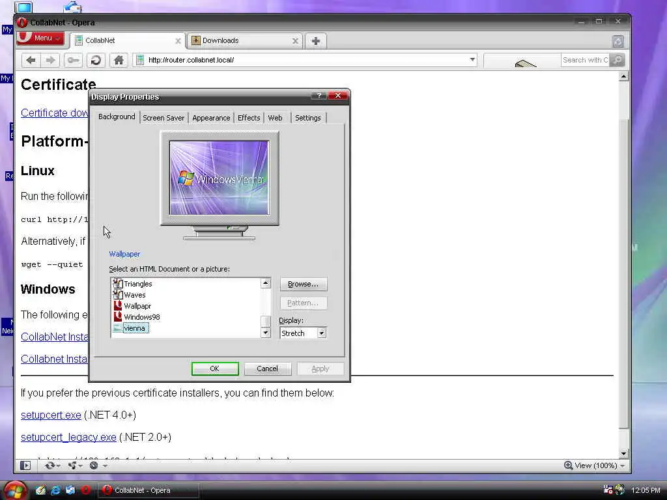
Task: Click the Show Desktop Quick Launch icon
Action: click(70, 490)
